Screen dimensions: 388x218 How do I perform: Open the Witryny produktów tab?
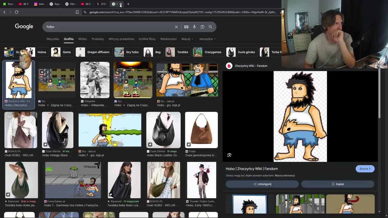pyautogui.click(x=121, y=39)
